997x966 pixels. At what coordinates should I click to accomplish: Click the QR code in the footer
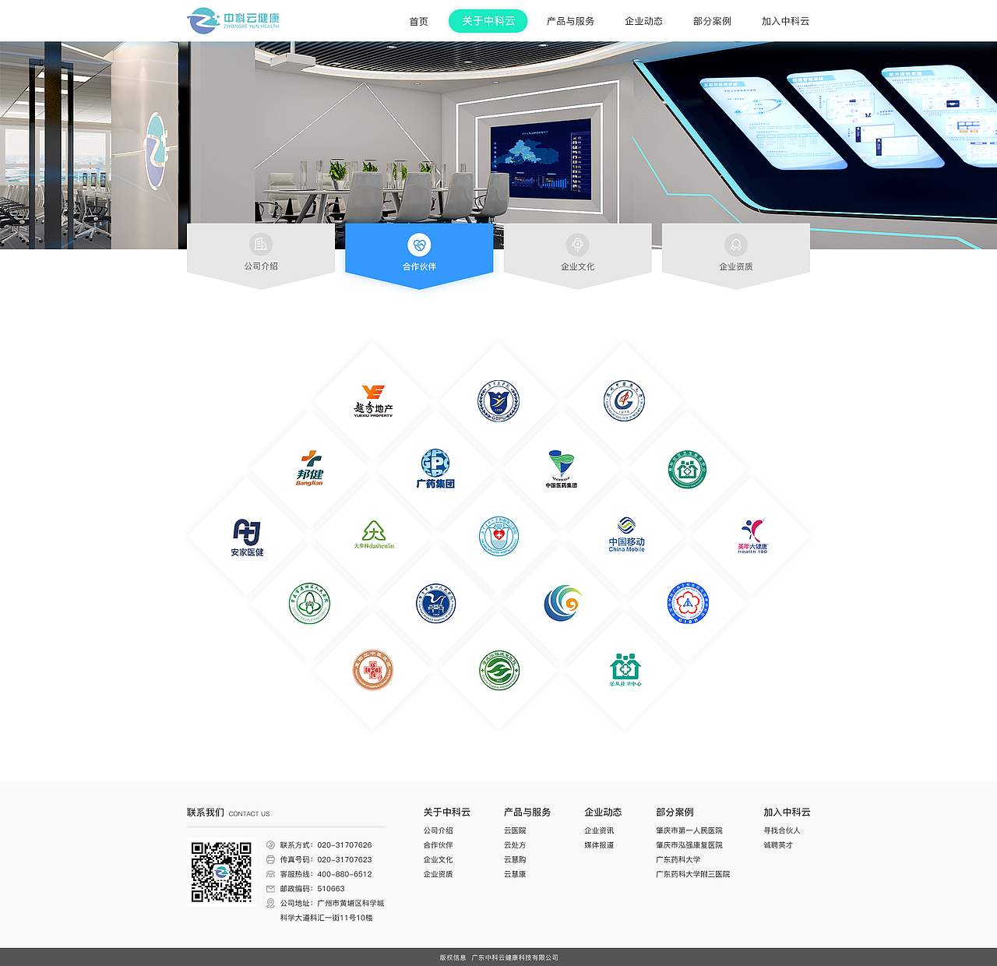point(221,872)
